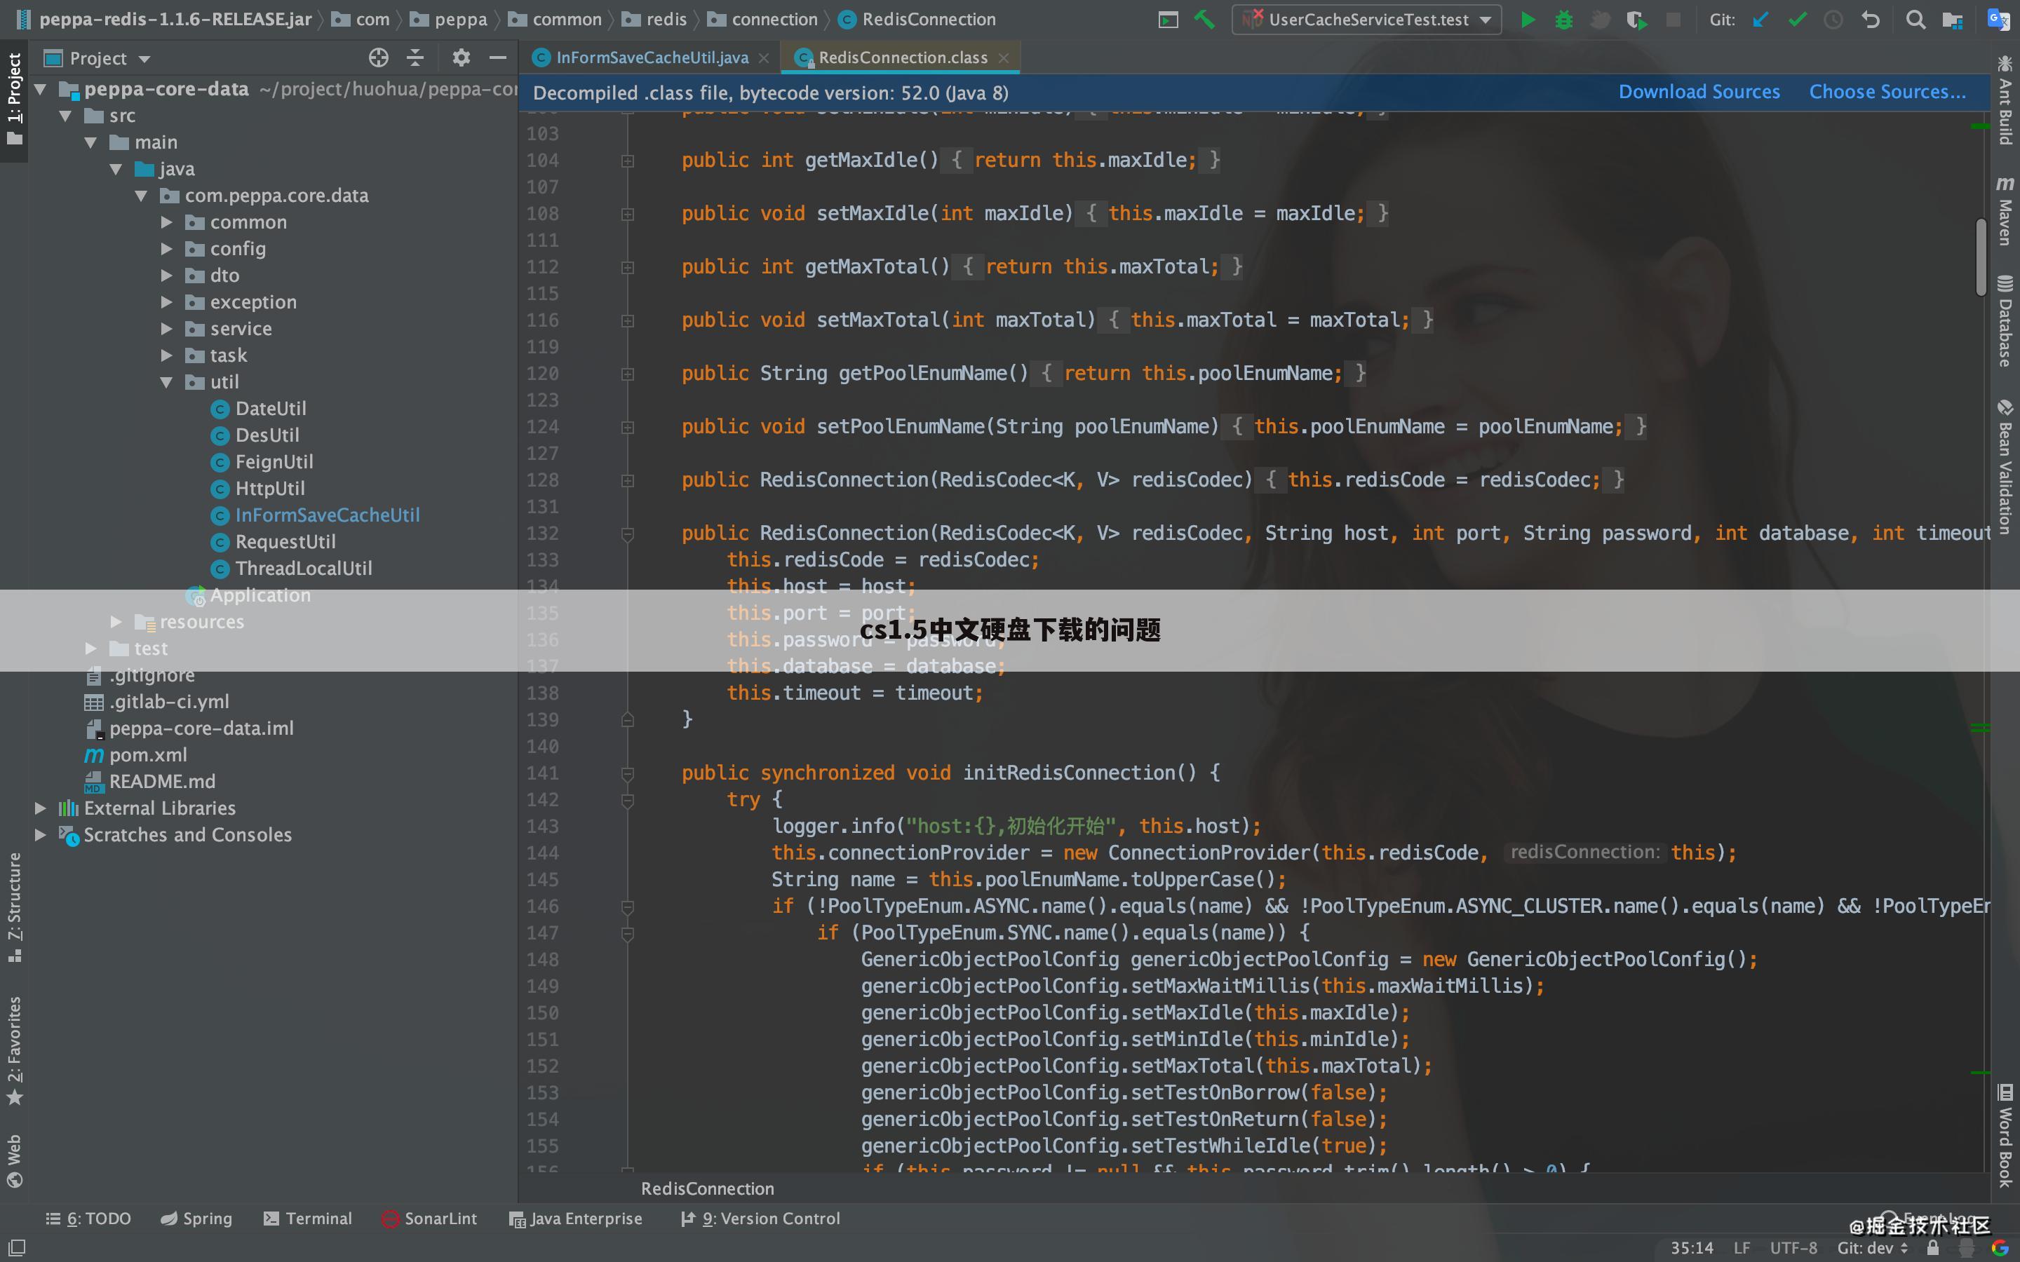Open the Ant Build side panel

[2005, 100]
